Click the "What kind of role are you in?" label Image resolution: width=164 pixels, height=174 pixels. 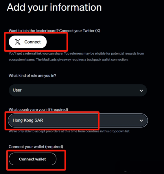pos(32,75)
